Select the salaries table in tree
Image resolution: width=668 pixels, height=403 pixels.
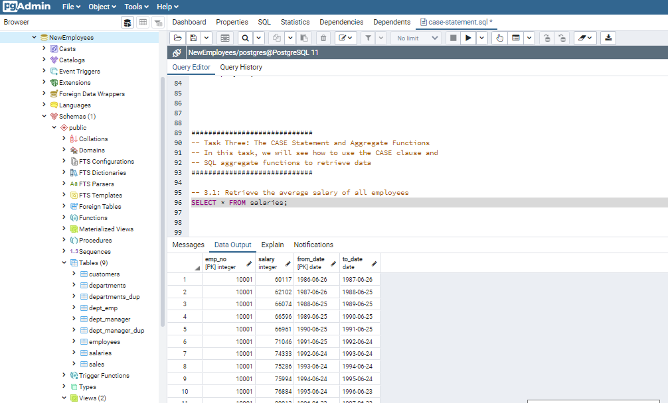point(100,353)
